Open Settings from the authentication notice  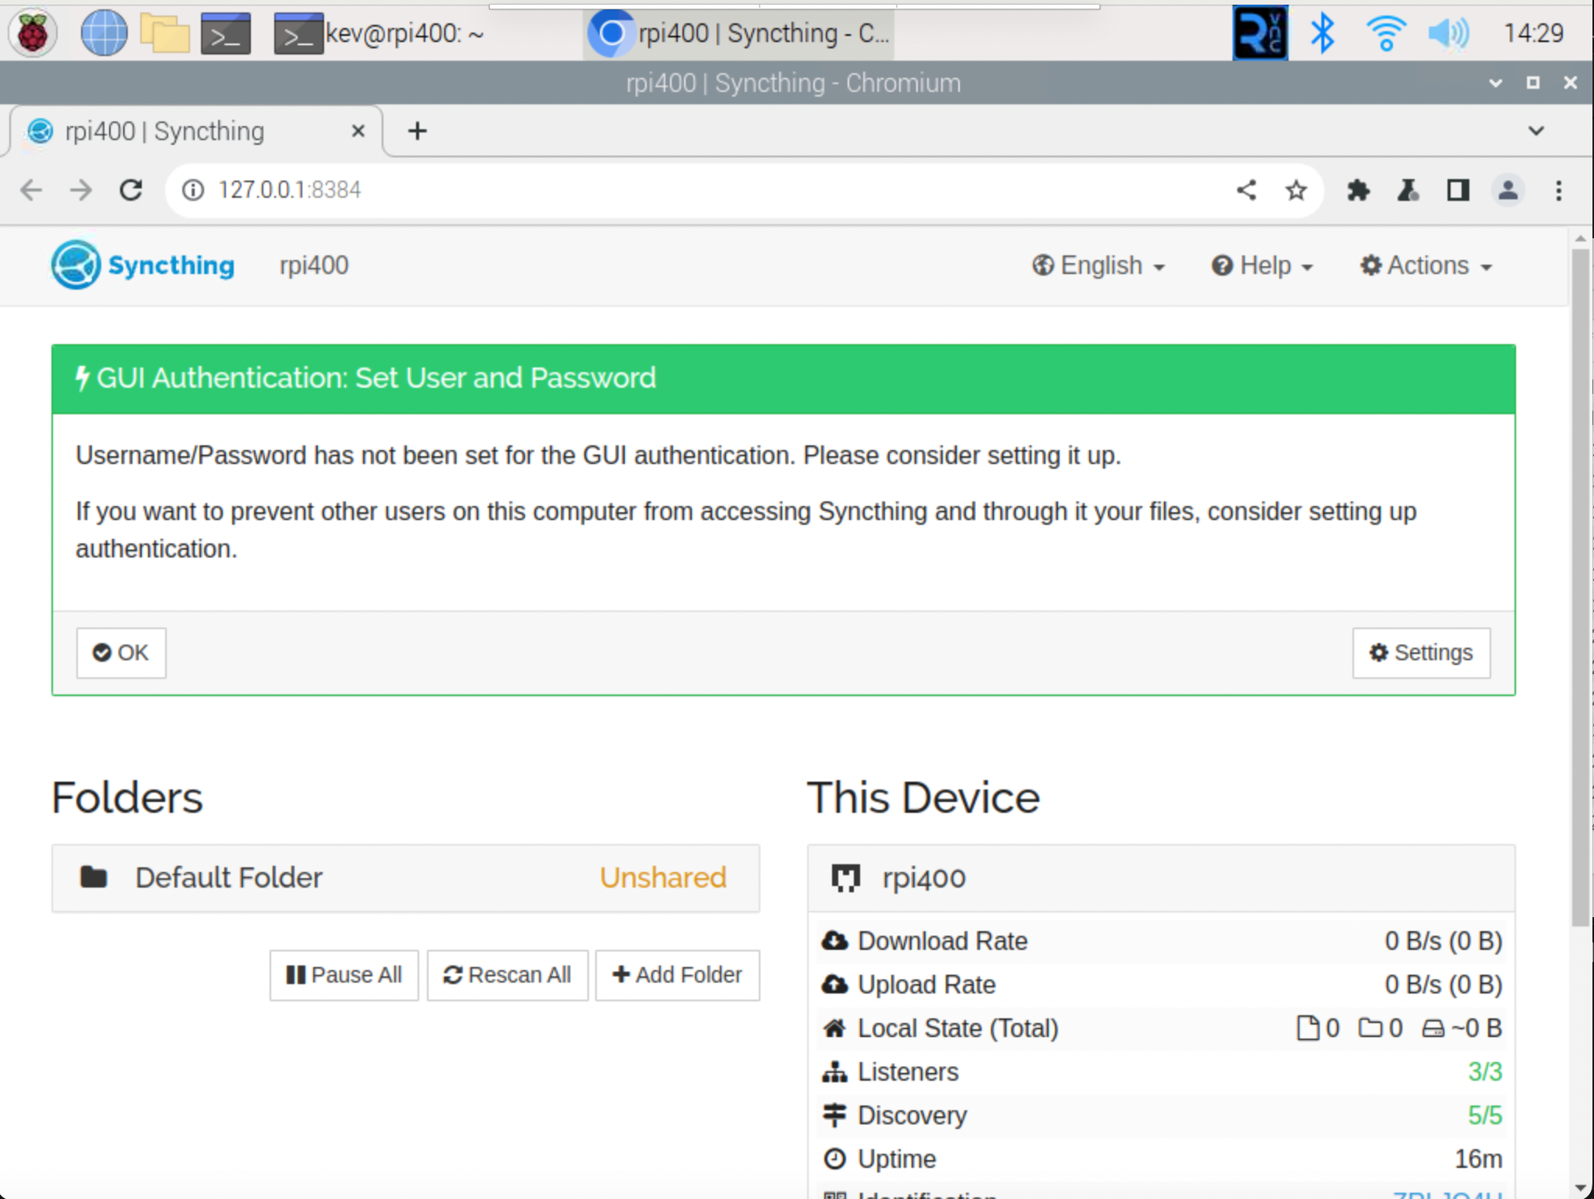click(x=1421, y=652)
